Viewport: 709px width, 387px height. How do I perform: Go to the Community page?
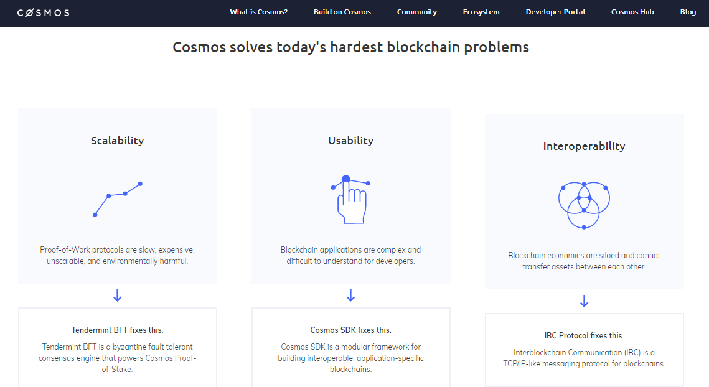pyautogui.click(x=417, y=12)
